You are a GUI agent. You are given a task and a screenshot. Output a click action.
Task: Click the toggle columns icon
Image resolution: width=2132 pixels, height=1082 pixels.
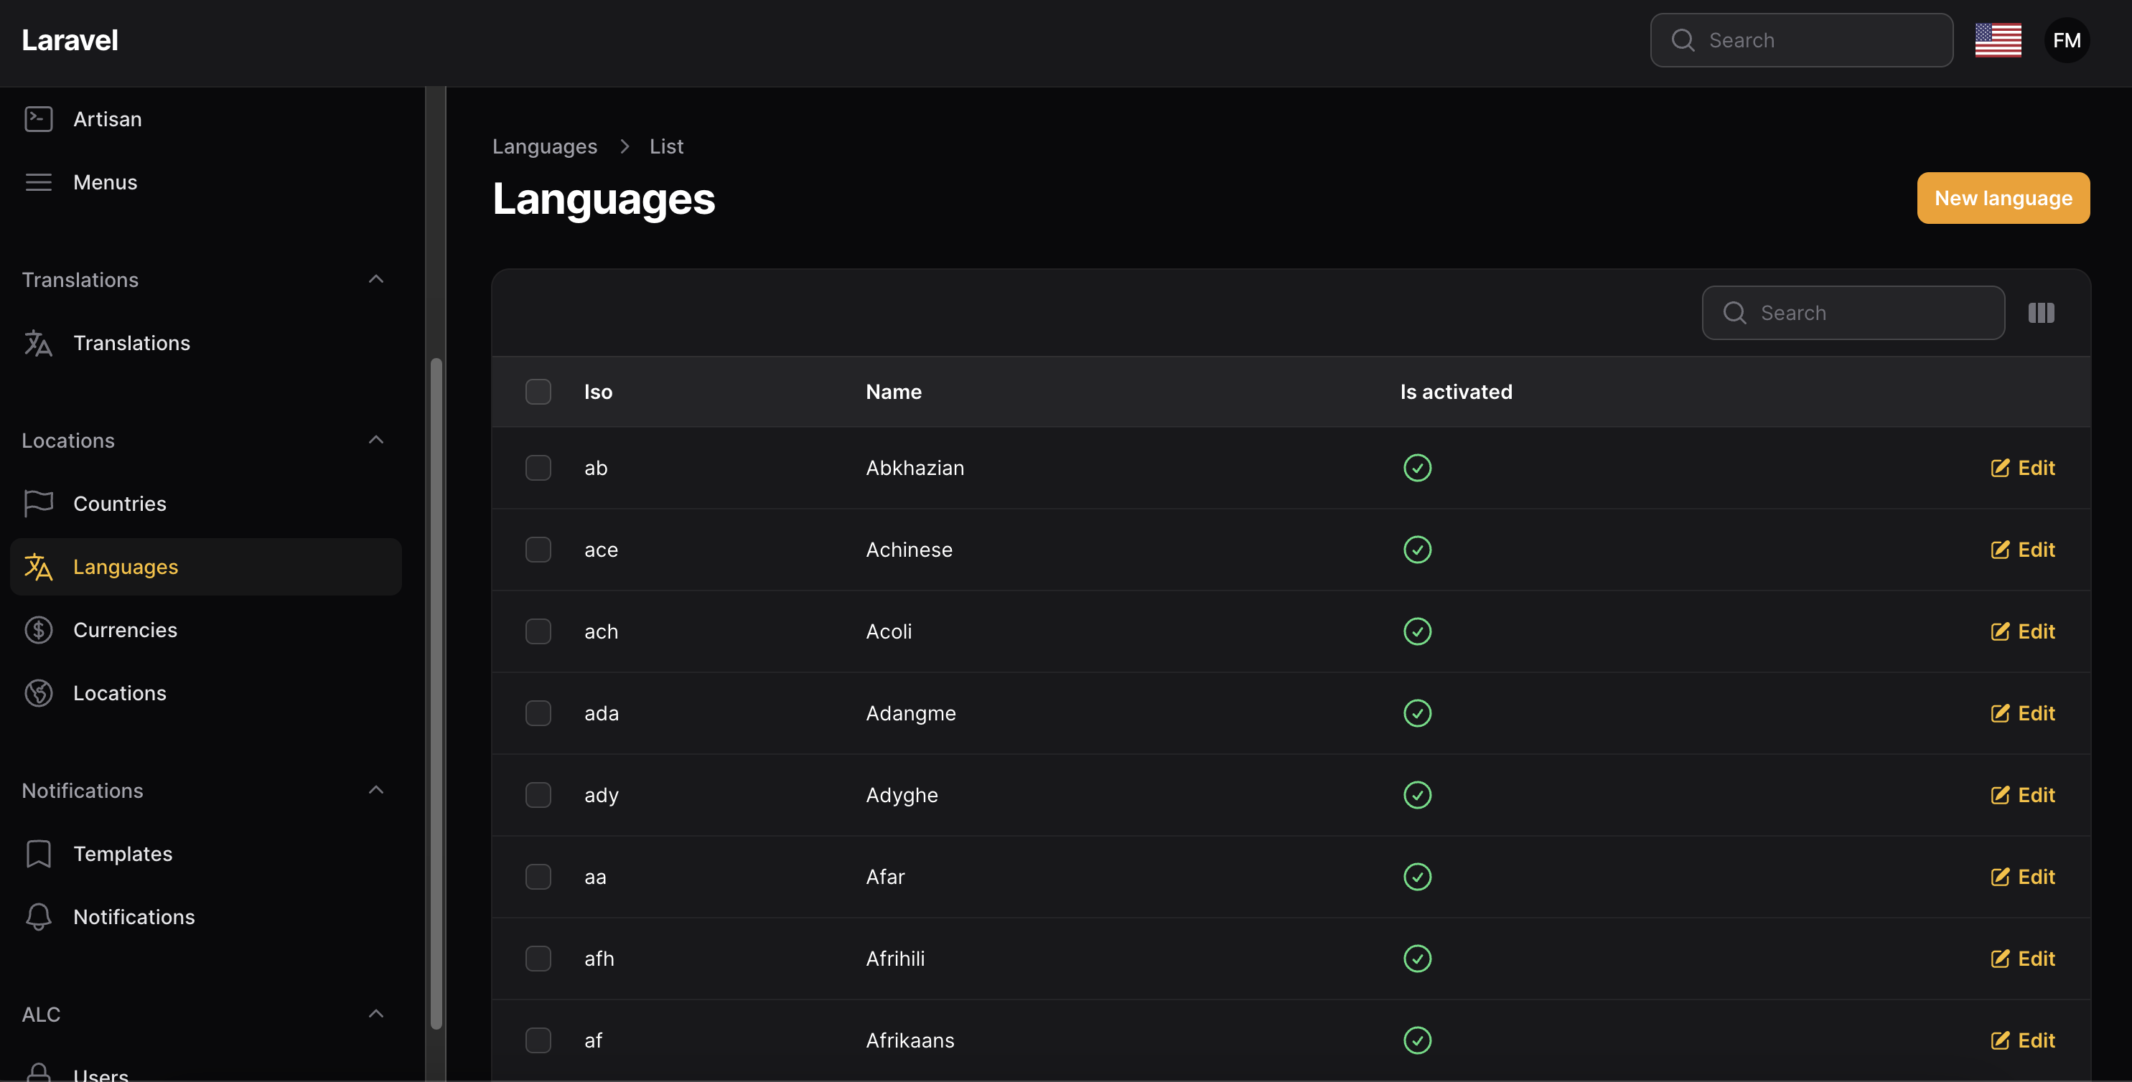point(2041,313)
